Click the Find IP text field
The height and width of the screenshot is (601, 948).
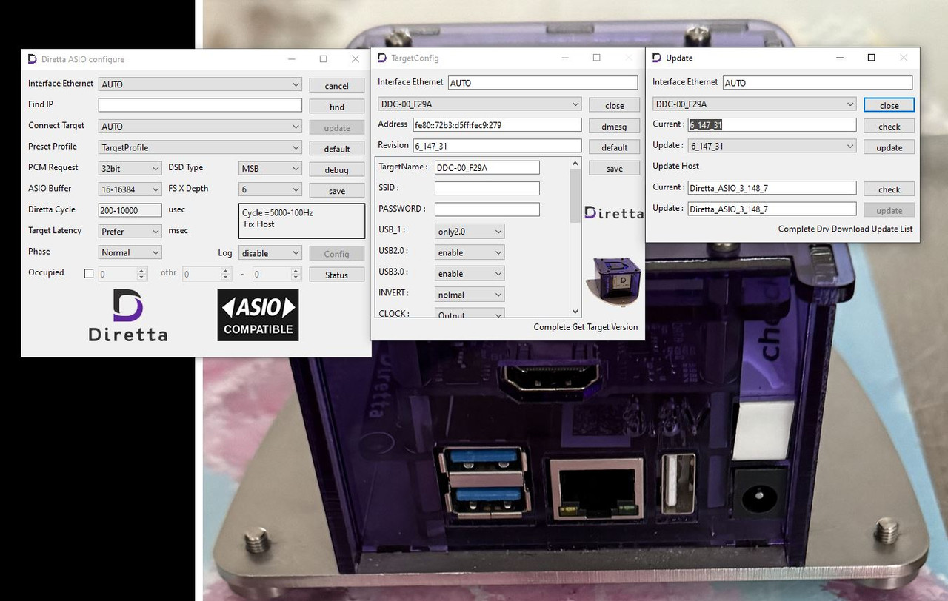[x=200, y=104]
